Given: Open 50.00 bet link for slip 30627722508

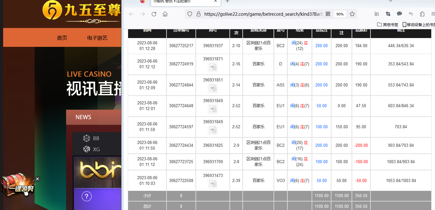Looking at the screenshot, I should tap(321, 181).
